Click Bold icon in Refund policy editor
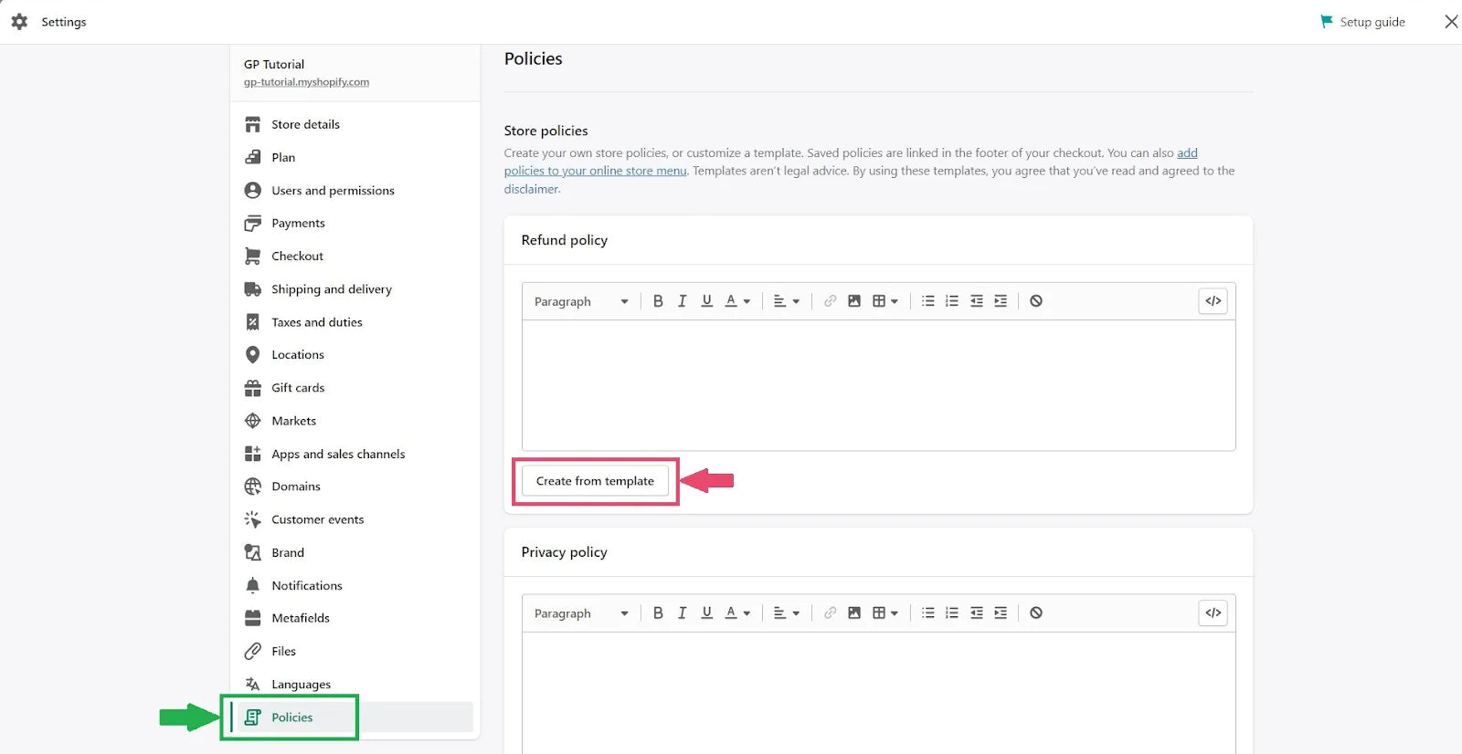 coord(658,301)
